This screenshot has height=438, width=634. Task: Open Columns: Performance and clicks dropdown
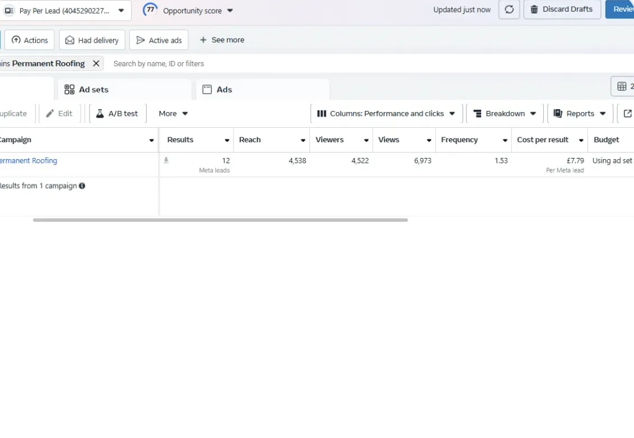tap(386, 114)
